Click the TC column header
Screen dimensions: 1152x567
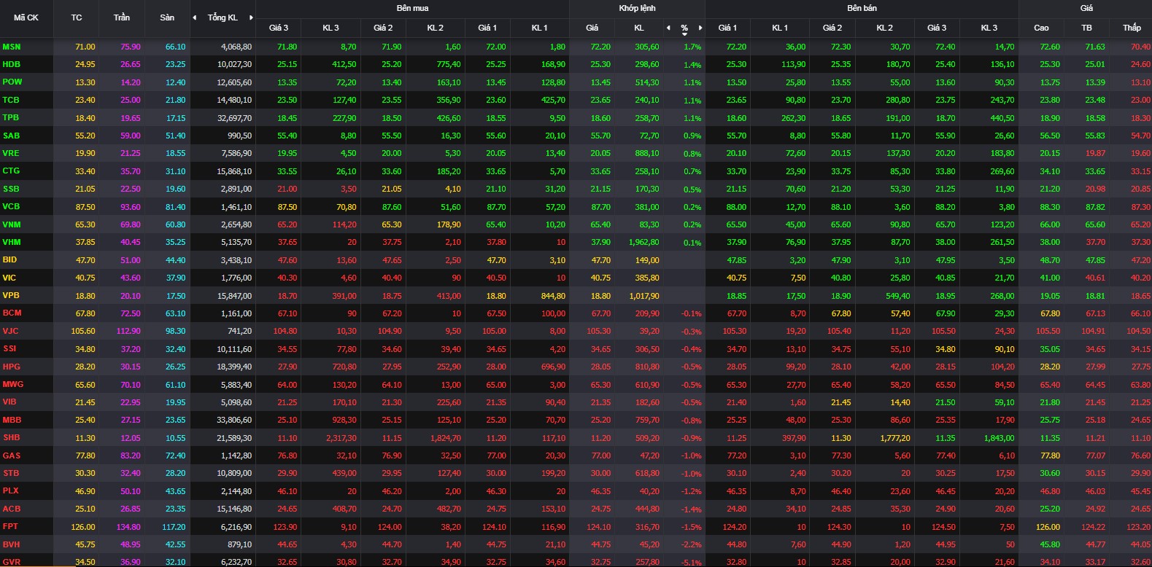point(77,17)
